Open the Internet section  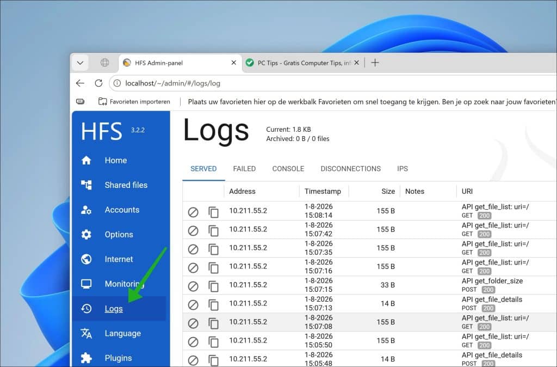[x=119, y=259]
